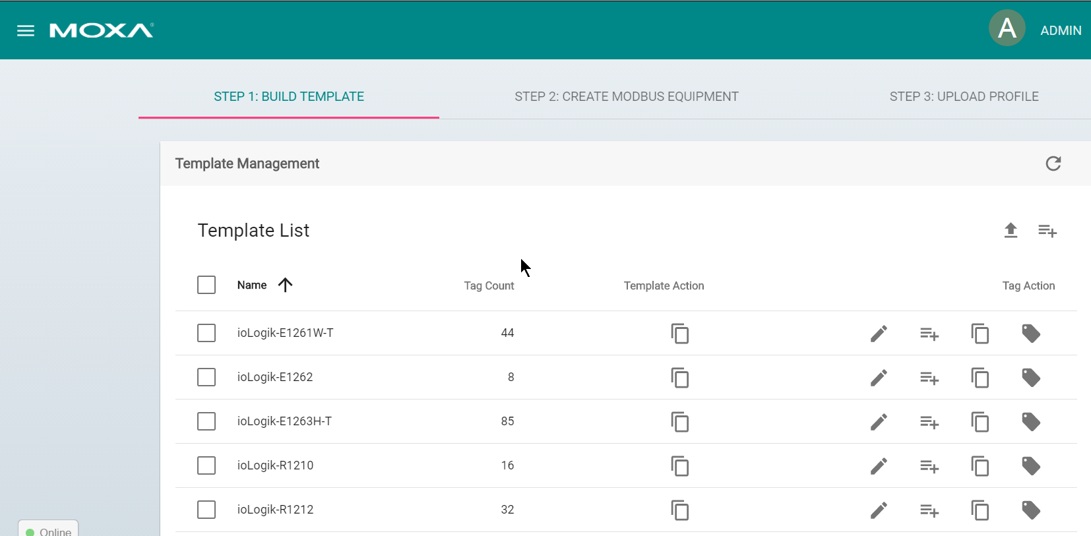The height and width of the screenshot is (536, 1091).
Task: Select the ioLogik-E1263H-T template name
Action: 284,421
